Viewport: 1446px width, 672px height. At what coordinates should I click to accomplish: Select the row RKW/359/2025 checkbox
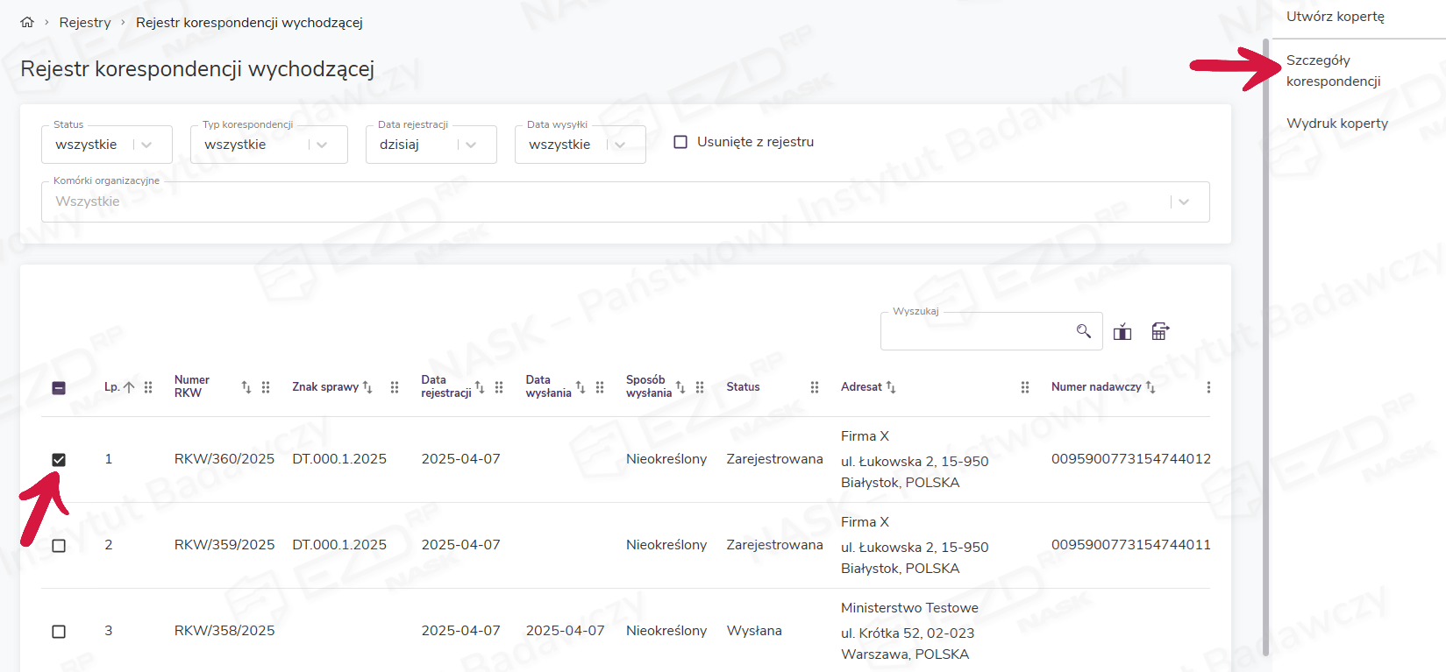[x=59, y=546]
